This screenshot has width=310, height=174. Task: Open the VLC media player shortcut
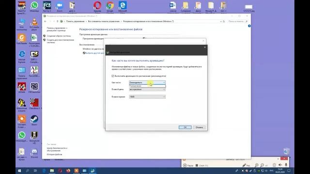(x=34, y=24)
